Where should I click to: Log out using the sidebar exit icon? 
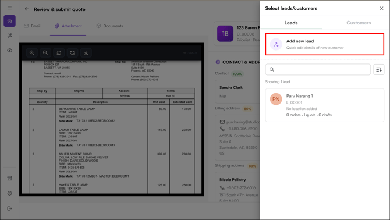click(9, 208)
